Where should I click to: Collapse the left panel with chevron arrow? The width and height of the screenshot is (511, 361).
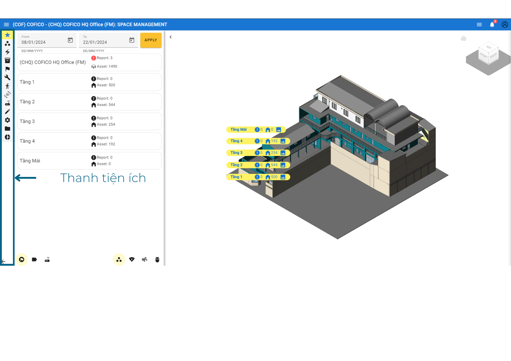[171, 37]
